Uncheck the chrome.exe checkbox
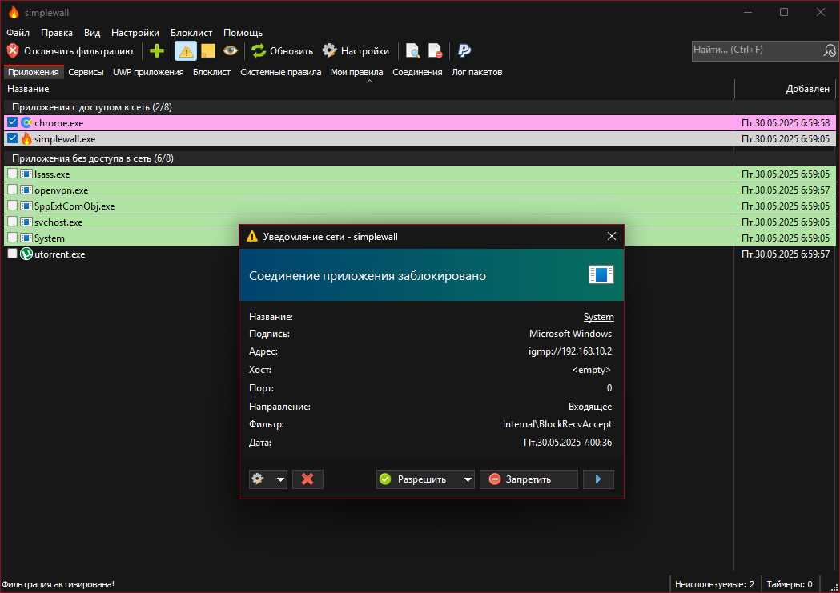The height and width of the screenshot is (593, 840). pyautogui.click(x=12, y=123)
